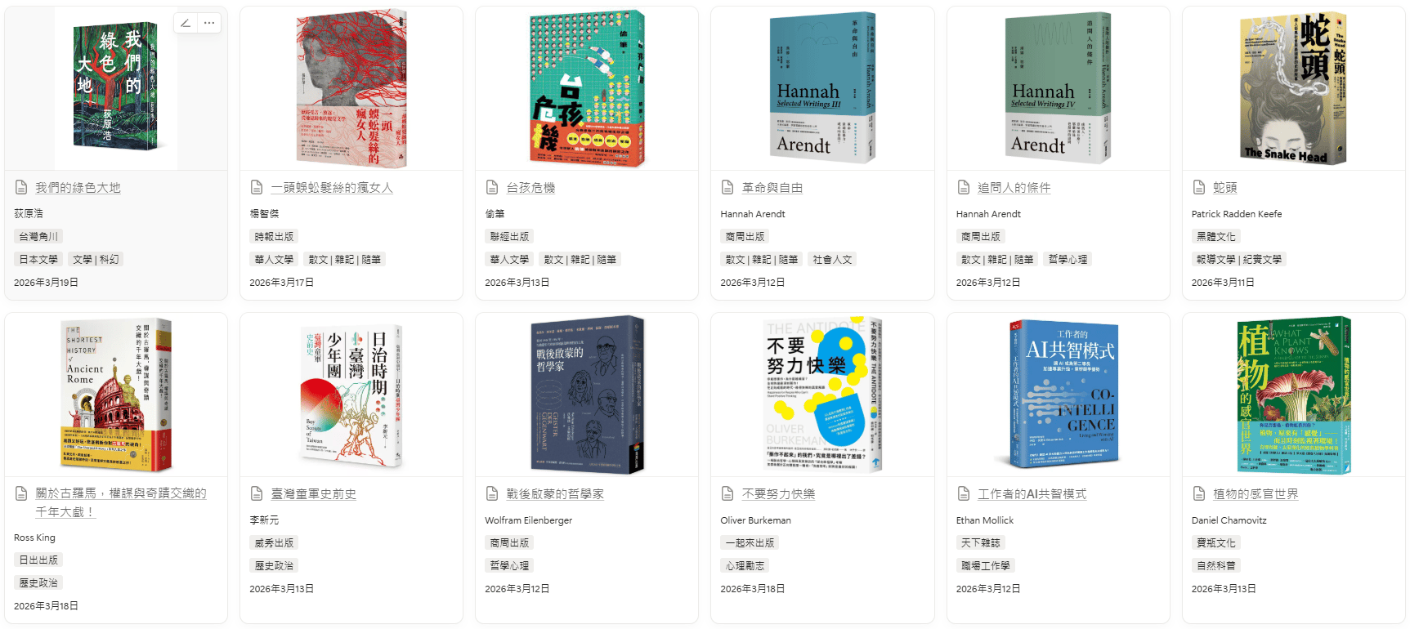
Task: Open the three-dots menu on first card
Action: (x=209, y=23)
